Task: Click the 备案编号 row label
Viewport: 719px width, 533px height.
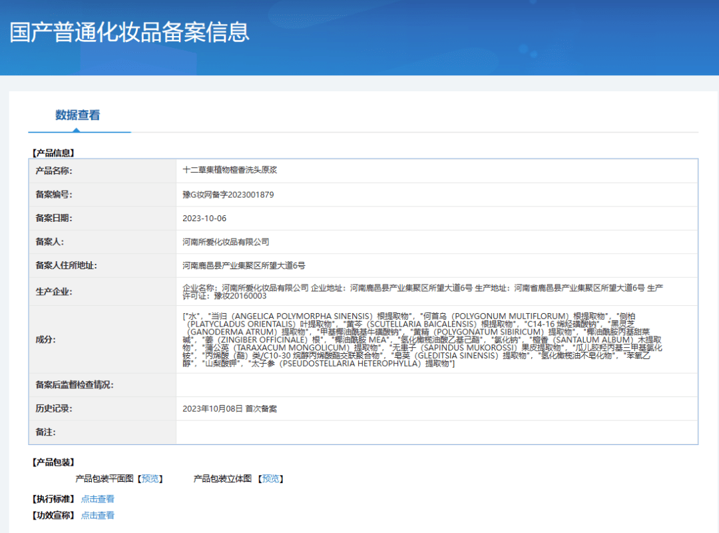Action: [x=54, y=195]
